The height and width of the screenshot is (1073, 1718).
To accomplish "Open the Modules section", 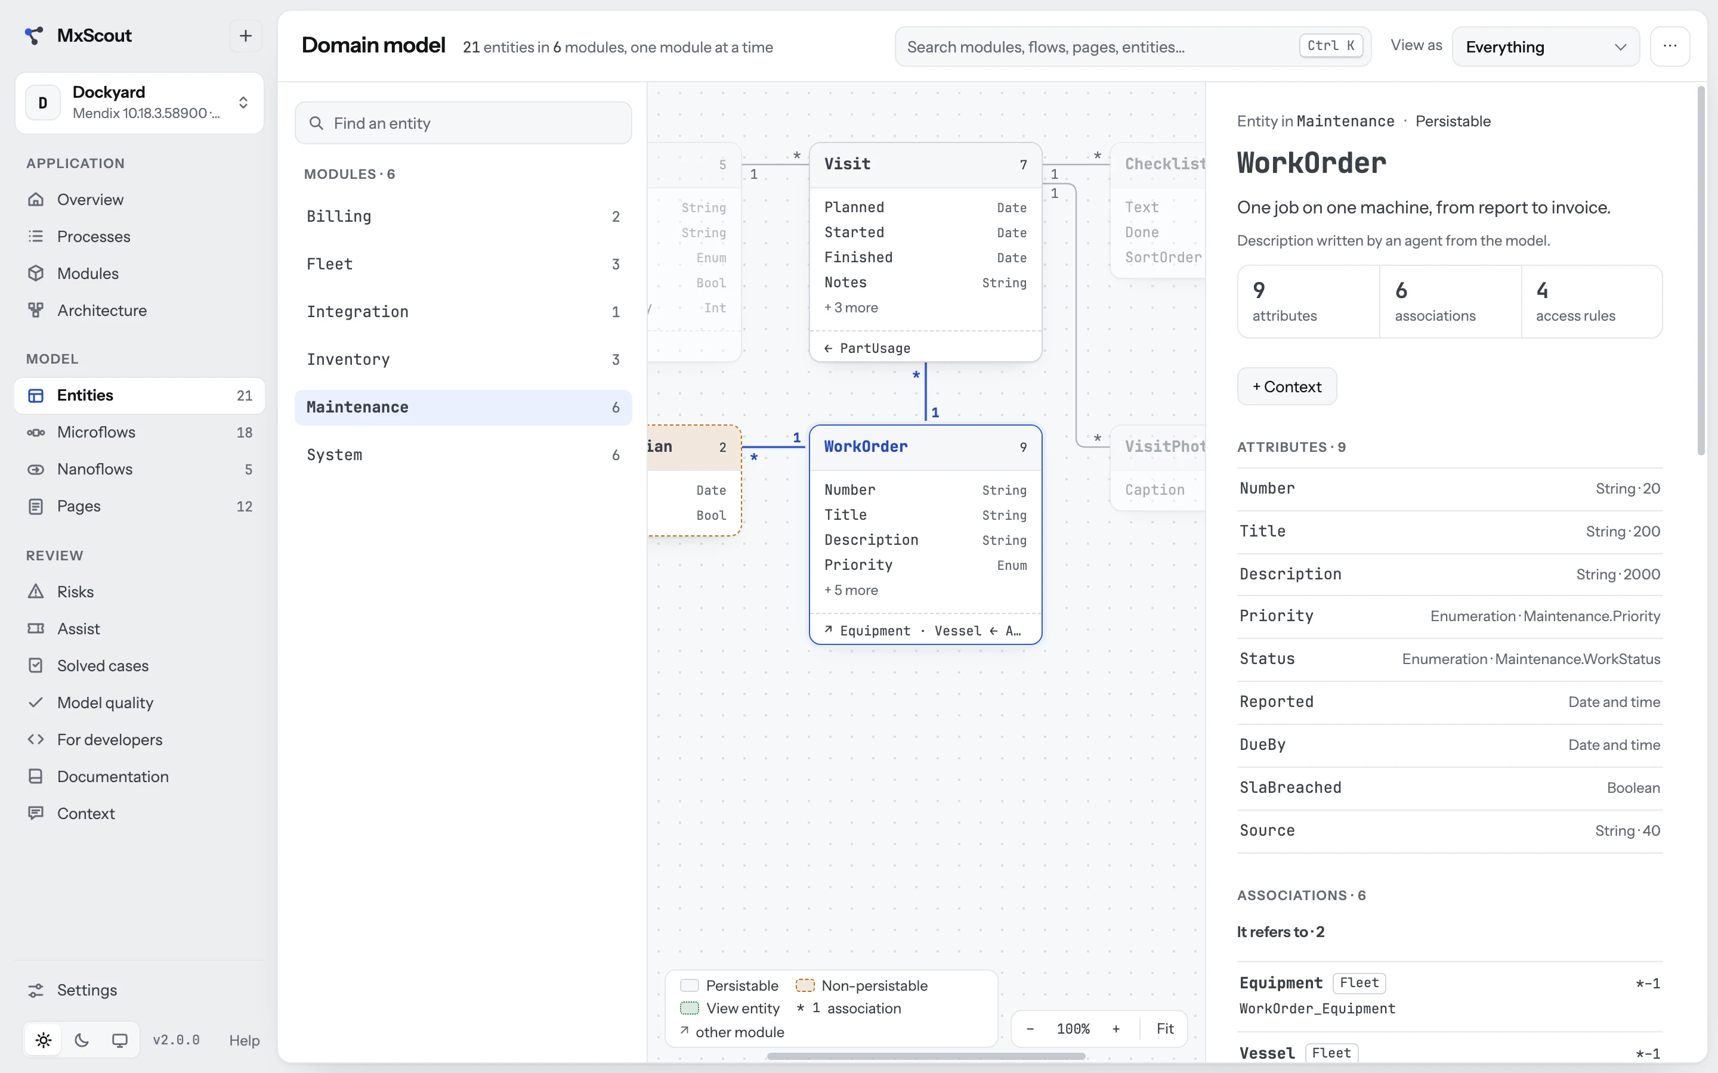I will pyautogui.click(x=139, y=273).
